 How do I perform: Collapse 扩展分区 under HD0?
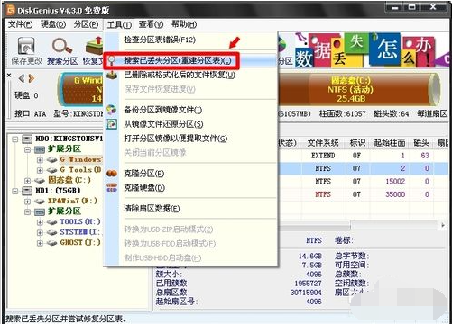click(28, 149)
